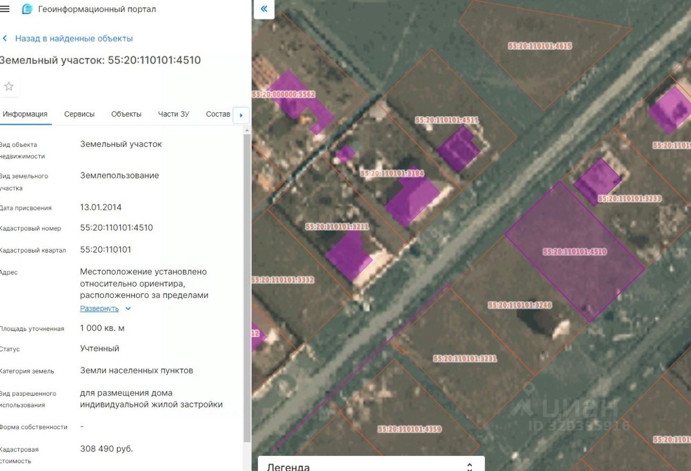Show more tabs with right arrow button
691x471 pixels.
241,115
